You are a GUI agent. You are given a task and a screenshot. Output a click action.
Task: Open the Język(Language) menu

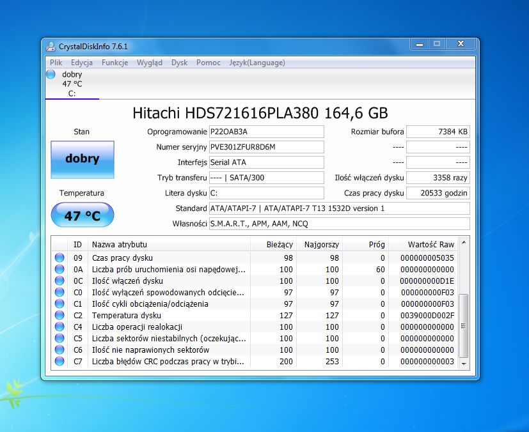(x=257, y=63)
